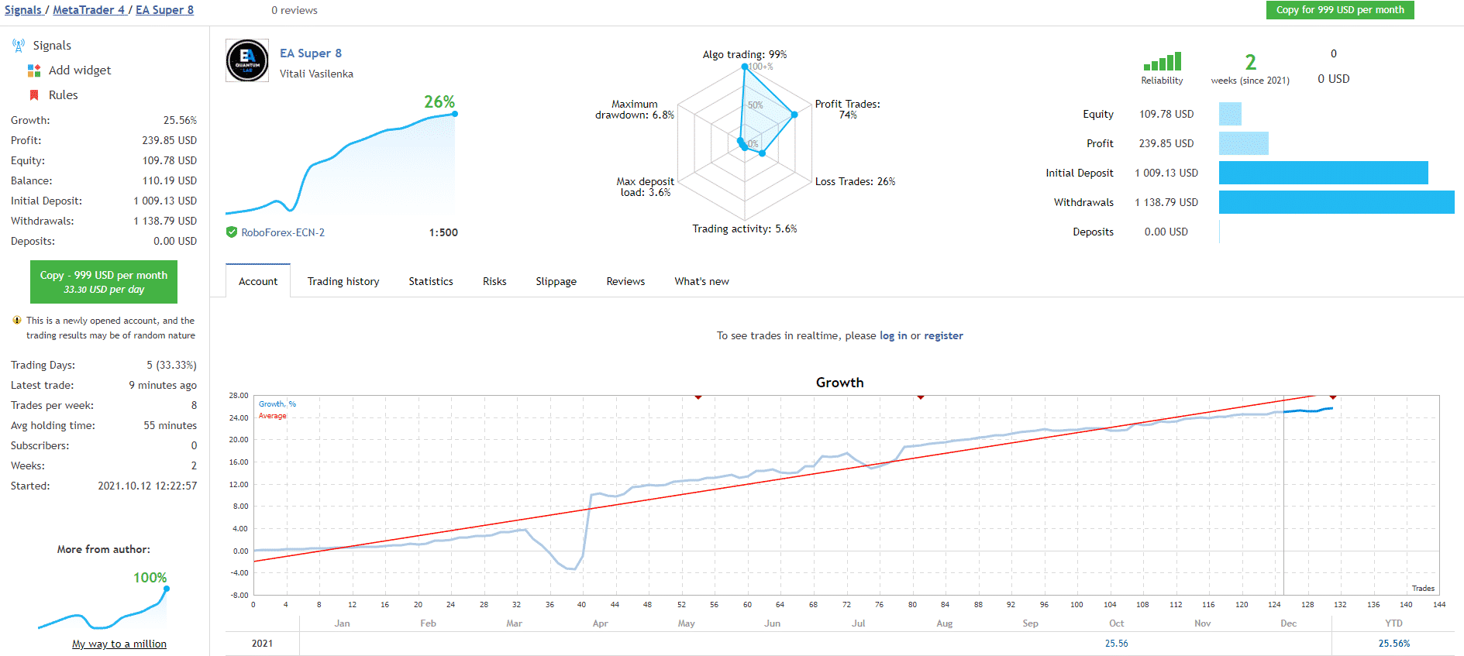Click the 2021 row label in growth table
The height and width of the screenshot is (656, 1464).
coord(262,643)
